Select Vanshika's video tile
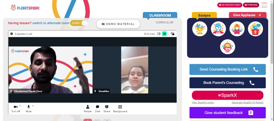The image size is (274, 121). (135, 70)
